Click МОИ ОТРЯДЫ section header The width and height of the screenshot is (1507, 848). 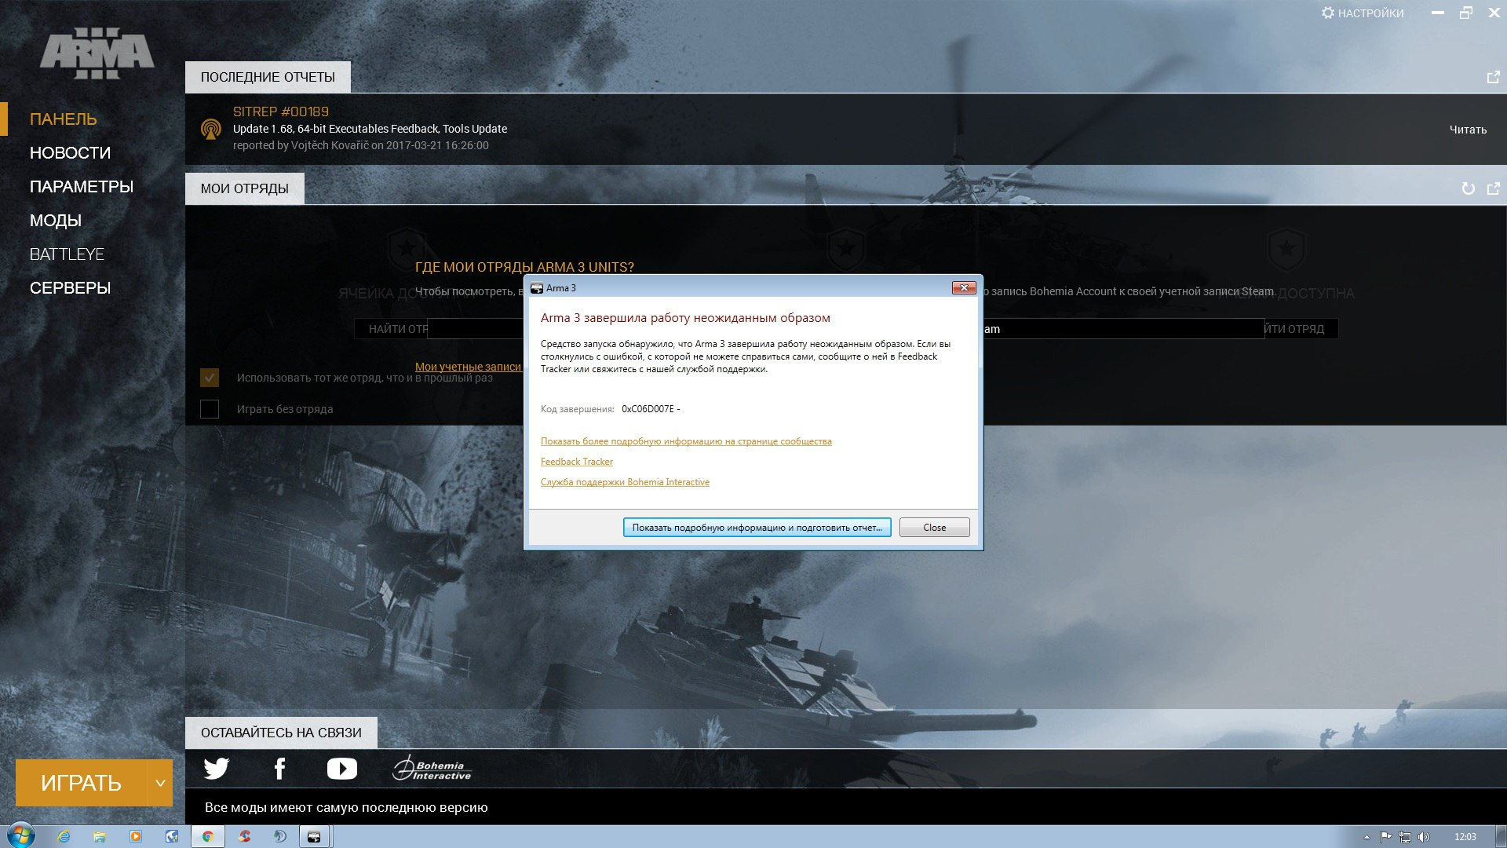pos(245,188)
